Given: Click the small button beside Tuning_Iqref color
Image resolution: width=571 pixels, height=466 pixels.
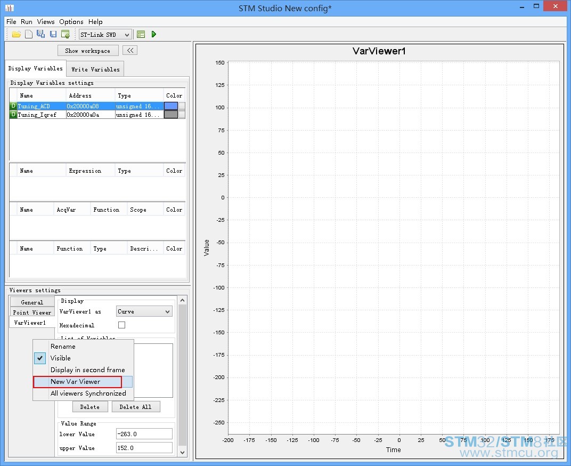Looking at the screenshot, I should point(182,115).
